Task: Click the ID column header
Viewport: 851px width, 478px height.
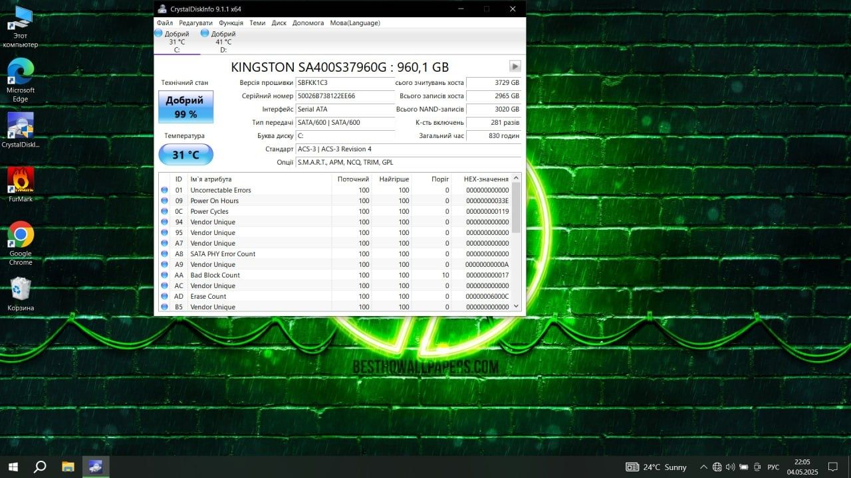Action: pyautogui.click(x=179, y=179)
